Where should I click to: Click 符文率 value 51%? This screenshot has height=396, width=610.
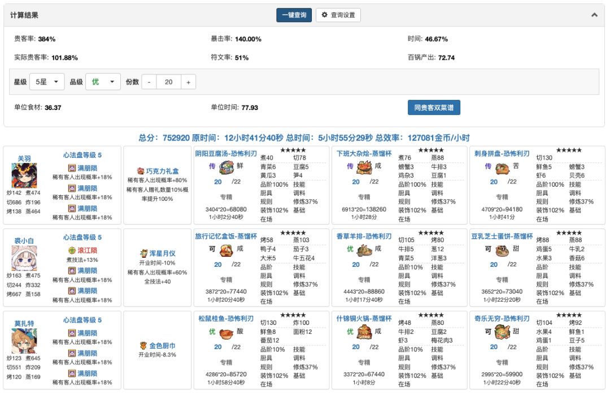[x=242, y=58]
